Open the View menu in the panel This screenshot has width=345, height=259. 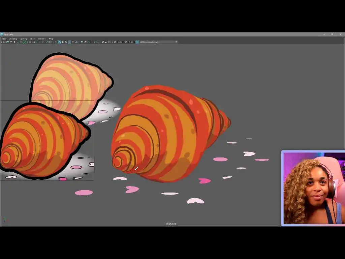(x=4, y=38)
